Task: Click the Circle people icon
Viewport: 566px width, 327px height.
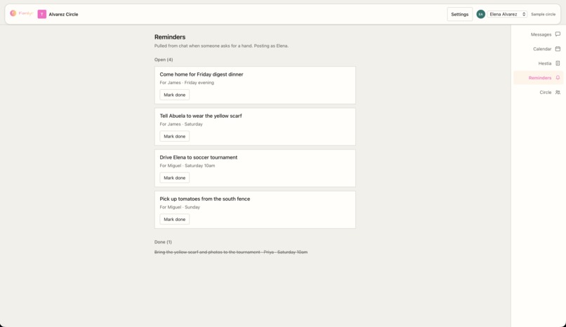Action: (x=558, y=93)
